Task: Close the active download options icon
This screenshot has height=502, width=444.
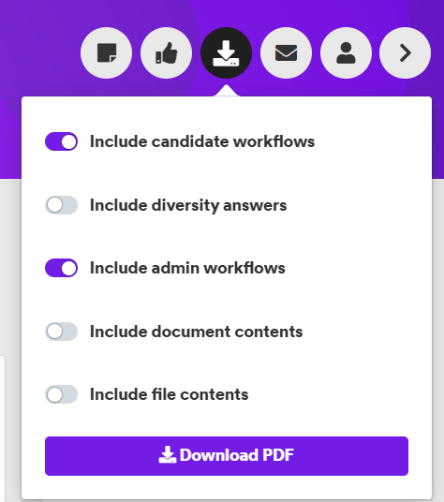Action: 226,52
